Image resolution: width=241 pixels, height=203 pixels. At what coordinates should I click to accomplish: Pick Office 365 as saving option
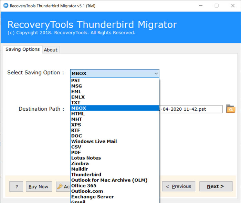(x=115, y=186)
